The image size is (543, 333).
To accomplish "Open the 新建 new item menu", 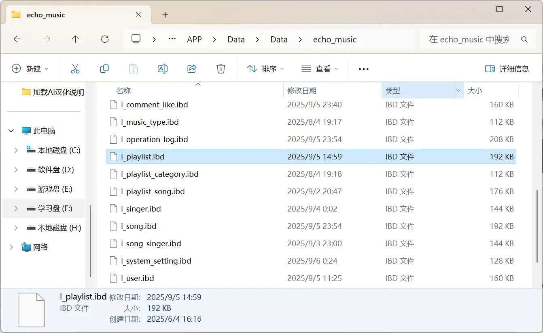I will 30,69.
